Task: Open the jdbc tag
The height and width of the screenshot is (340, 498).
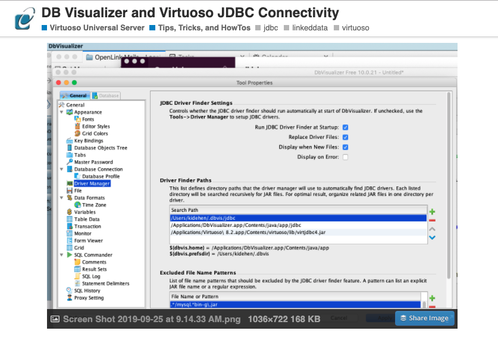Action: (x=267, y=28)
